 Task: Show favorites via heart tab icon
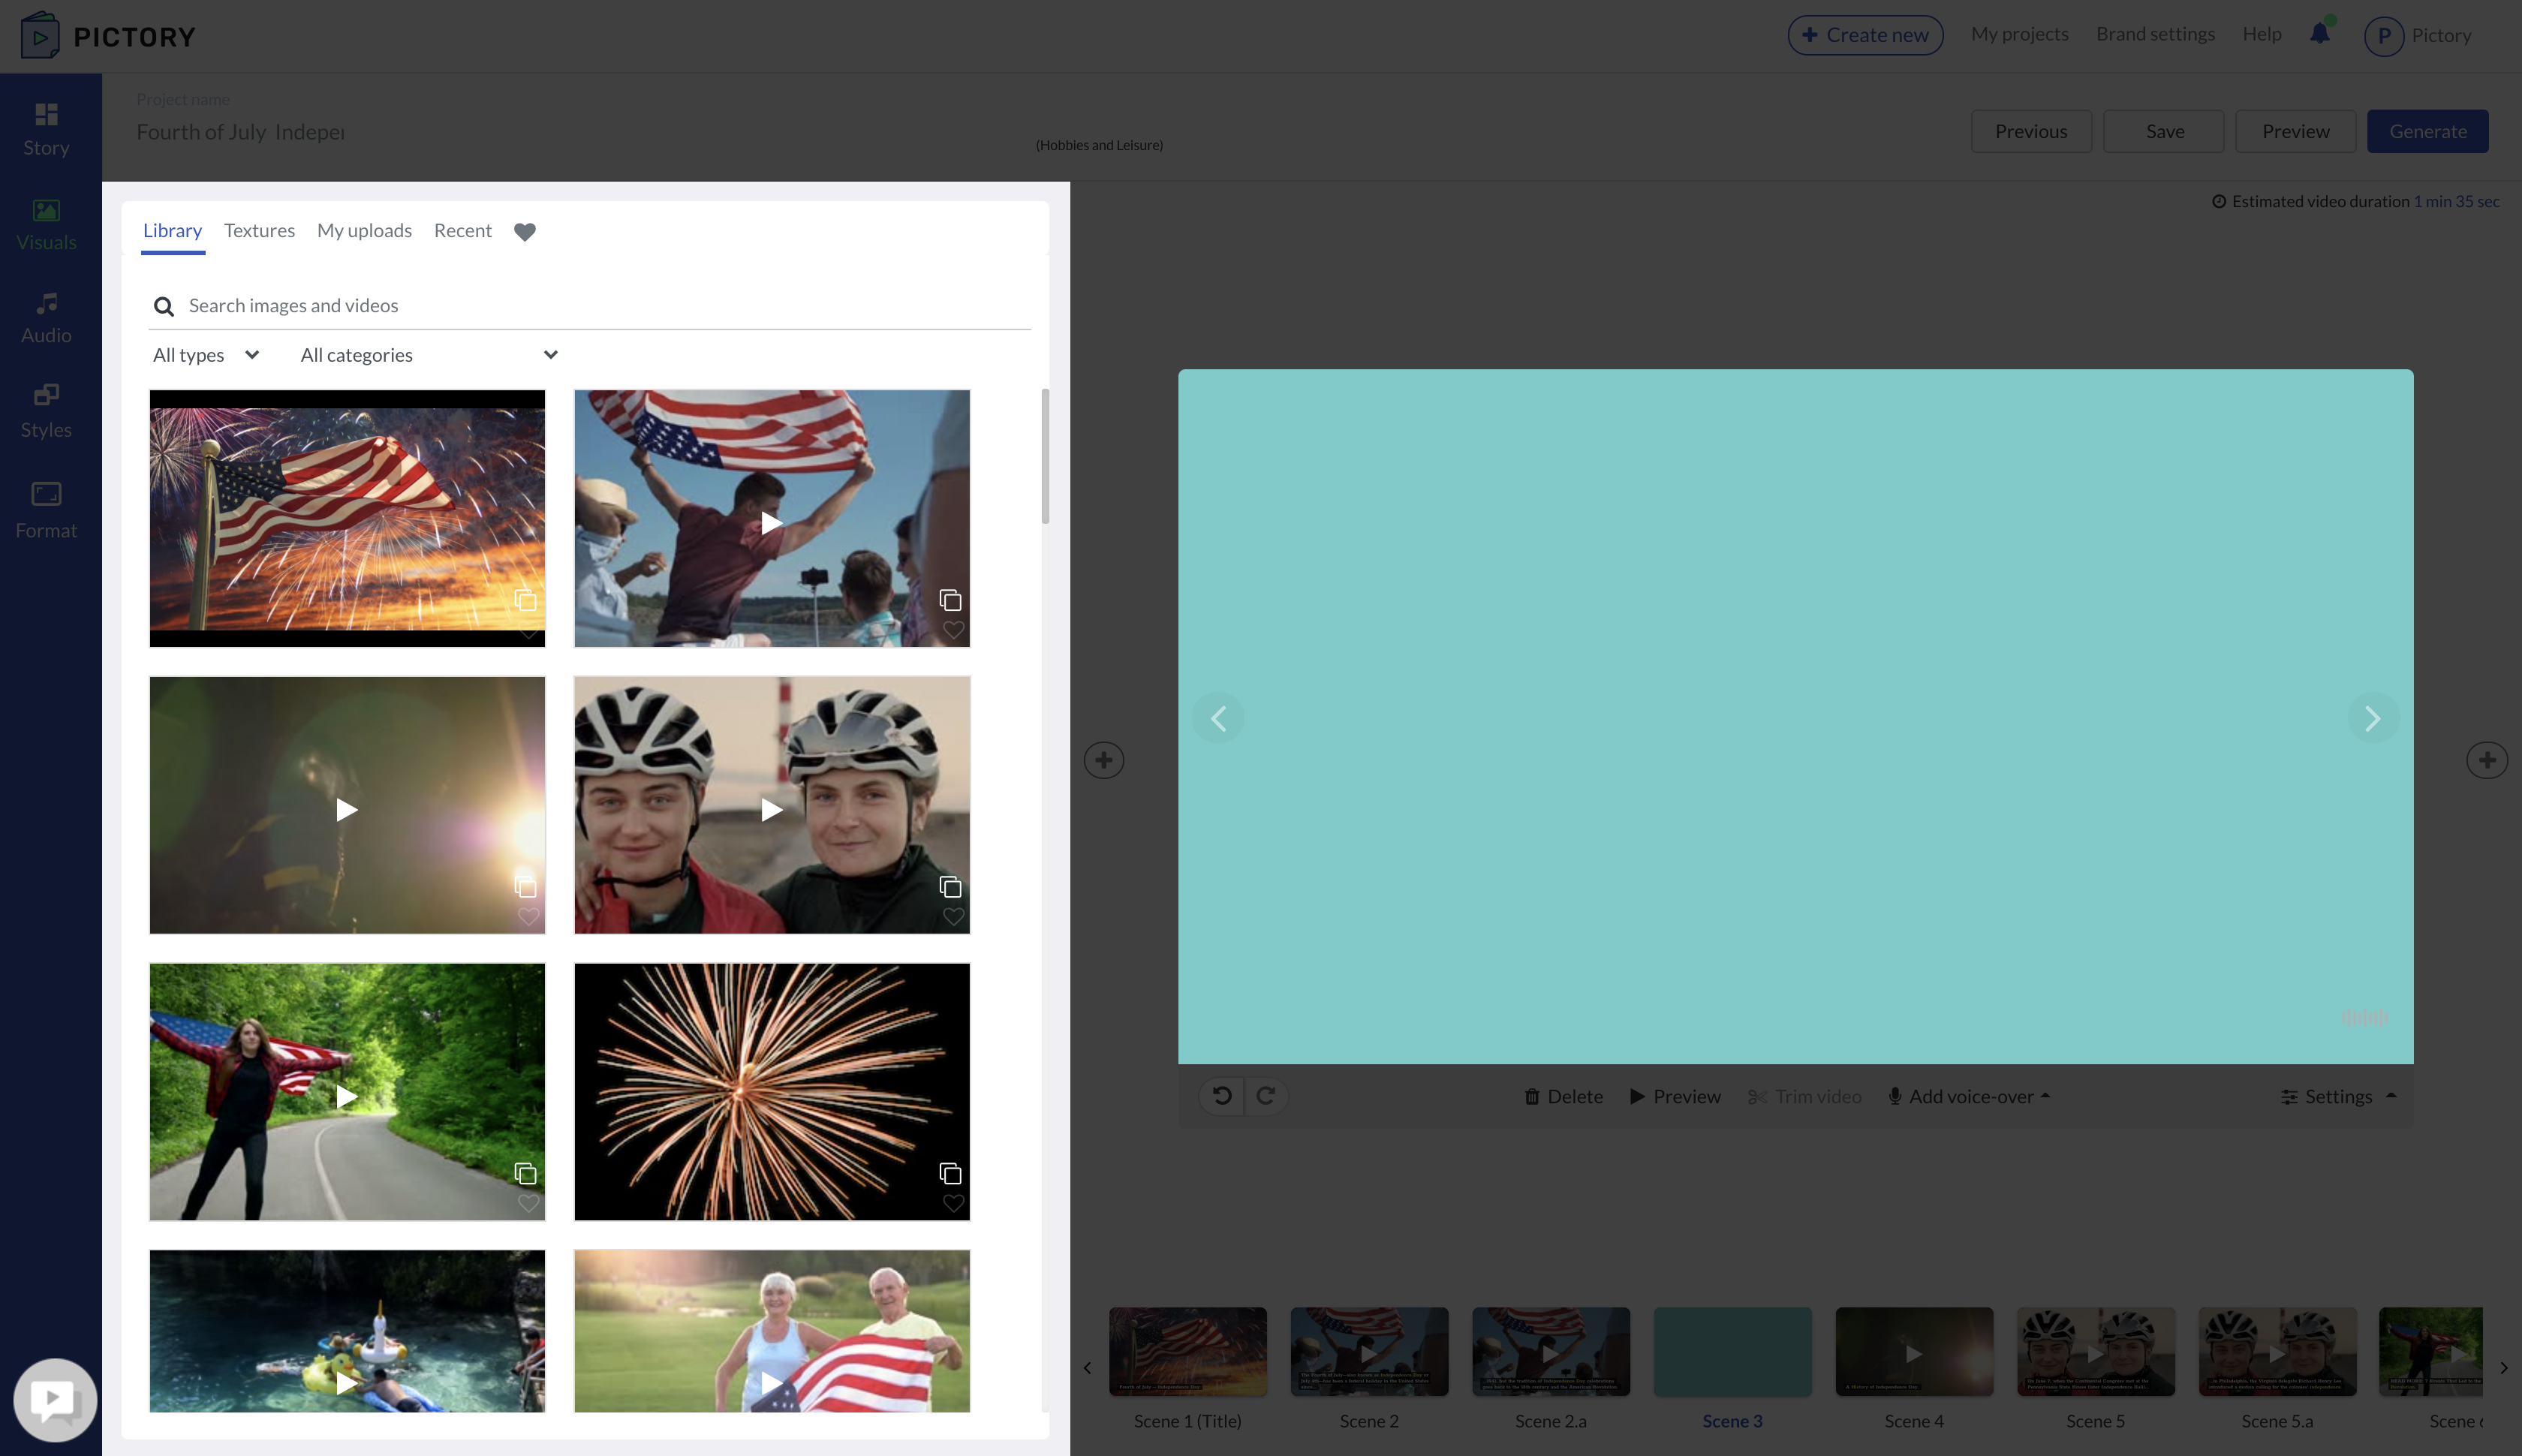click(525, 231)
